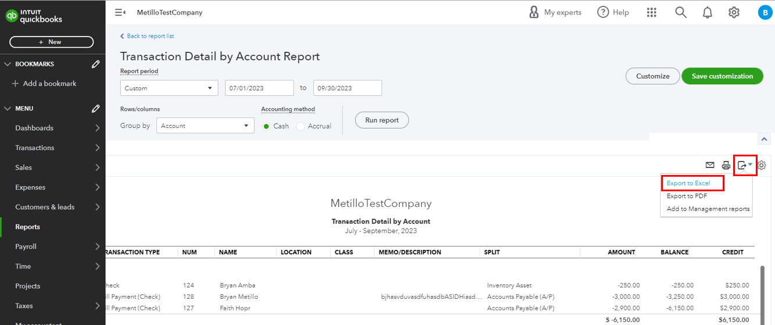Click the email report envelope icon

click(709, 165)
